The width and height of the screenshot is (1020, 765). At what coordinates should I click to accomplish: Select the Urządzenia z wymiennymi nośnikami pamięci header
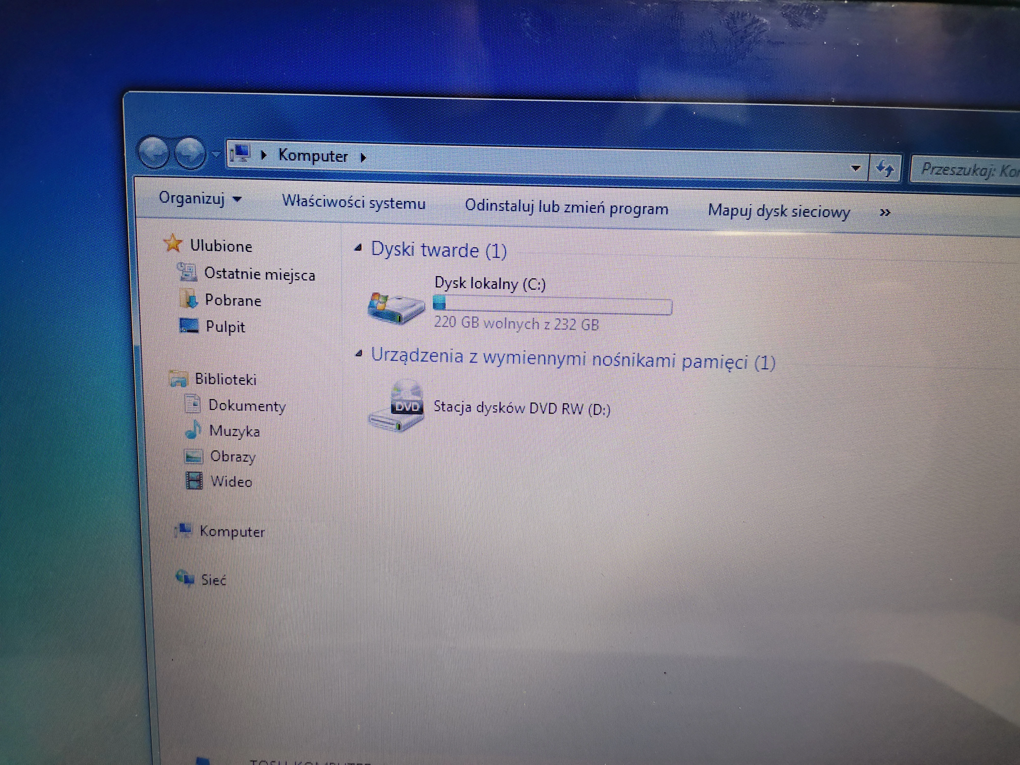pyautogui.click(x=573, y=359)
